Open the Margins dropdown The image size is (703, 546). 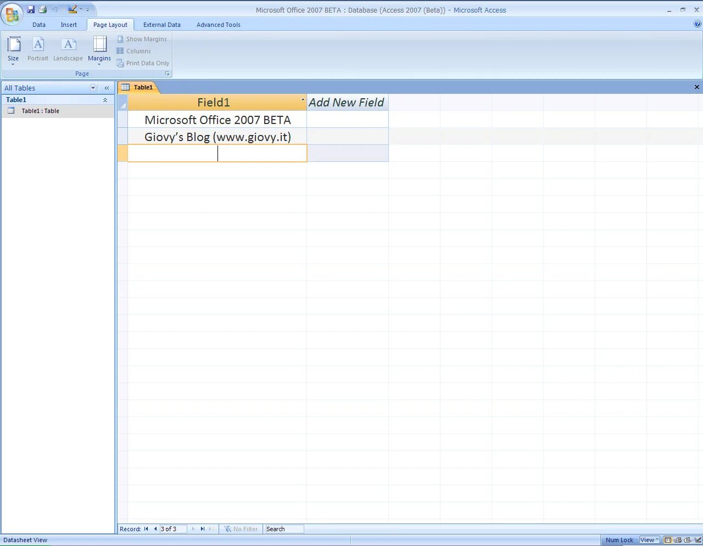(99, 50)
